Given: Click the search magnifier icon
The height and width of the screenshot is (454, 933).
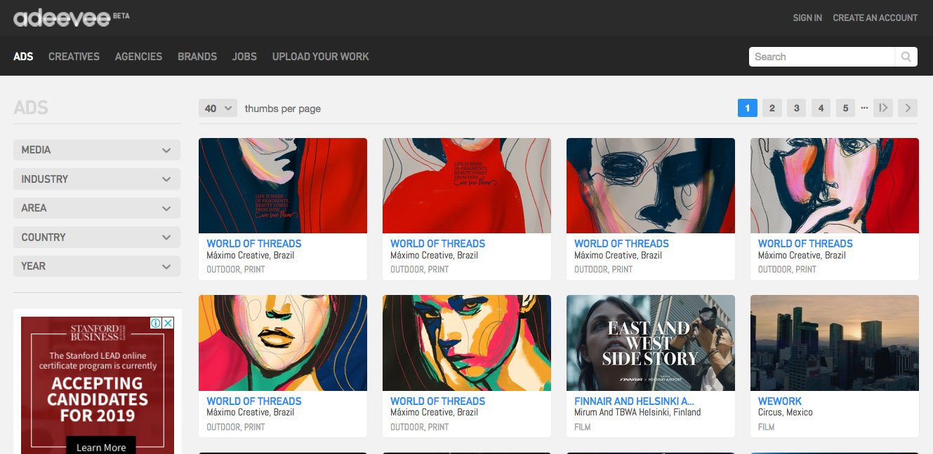Looking at the screenshot, I should 906,57.
